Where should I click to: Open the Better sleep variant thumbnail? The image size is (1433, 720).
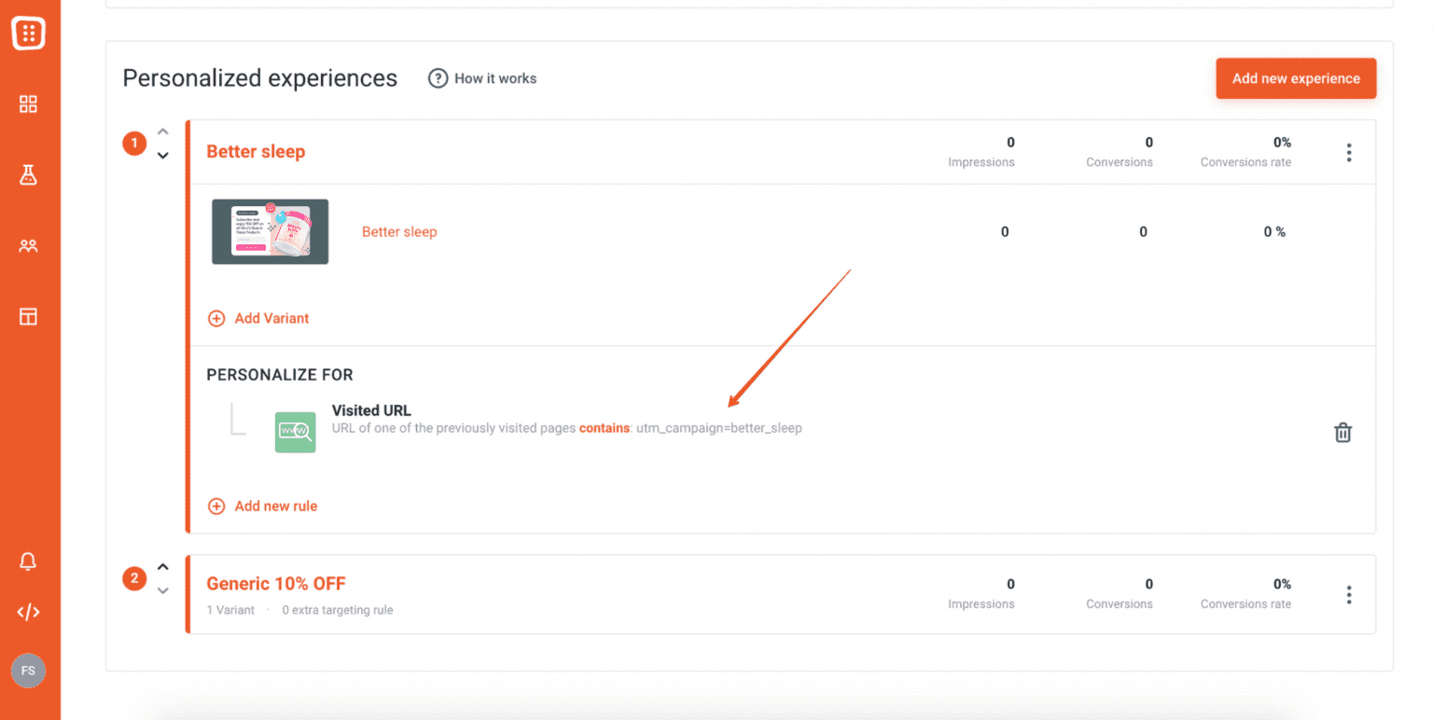[270, 231]
